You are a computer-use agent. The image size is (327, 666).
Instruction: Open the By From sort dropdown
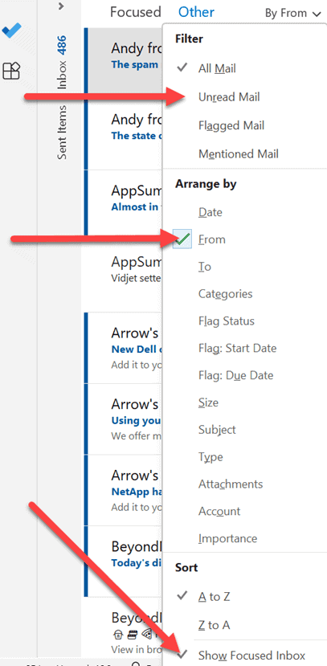293,13
